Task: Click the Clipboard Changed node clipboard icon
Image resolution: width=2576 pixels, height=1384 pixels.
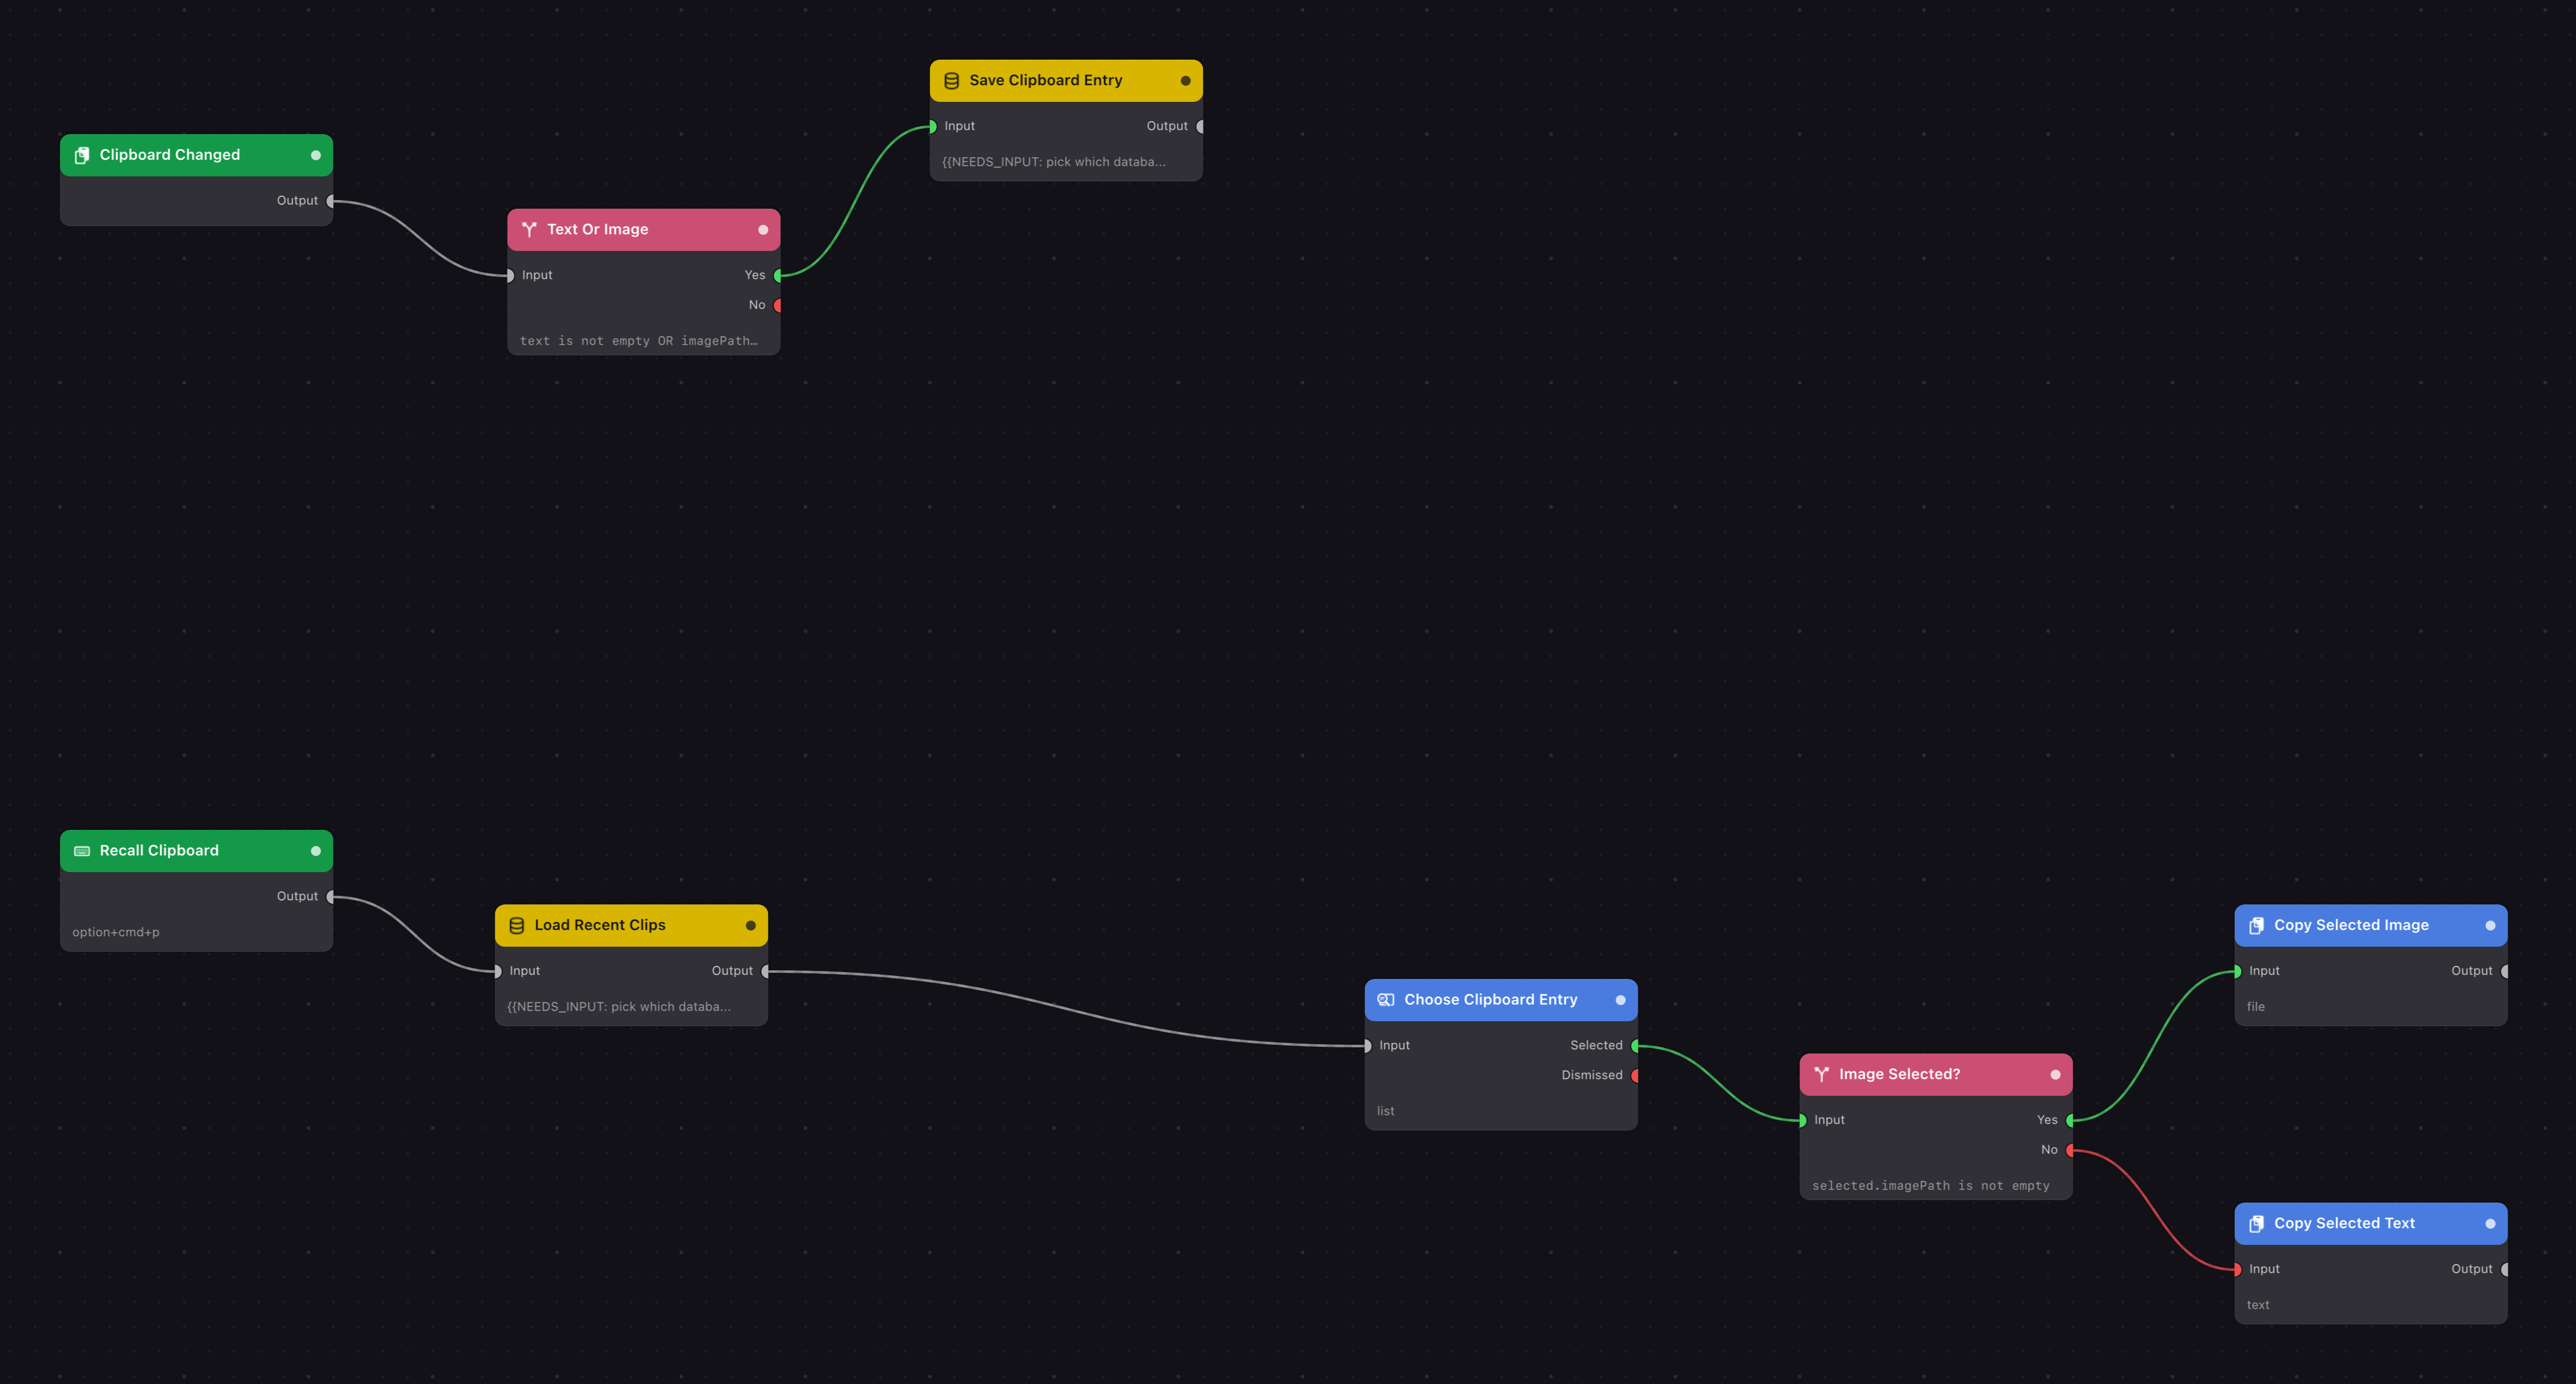Action: click(82, 155)
